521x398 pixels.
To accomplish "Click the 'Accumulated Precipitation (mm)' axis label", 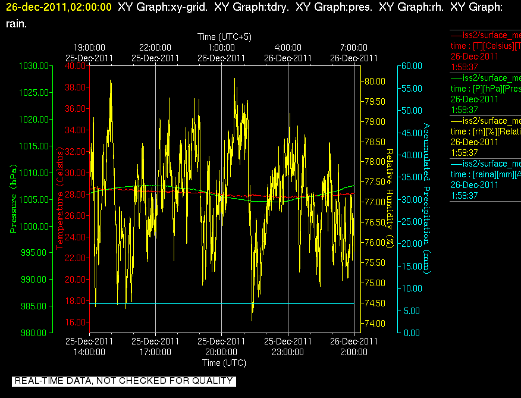I will tap(426, 199).
